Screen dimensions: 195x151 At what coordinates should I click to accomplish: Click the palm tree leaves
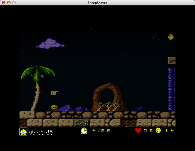pos(38,74)
